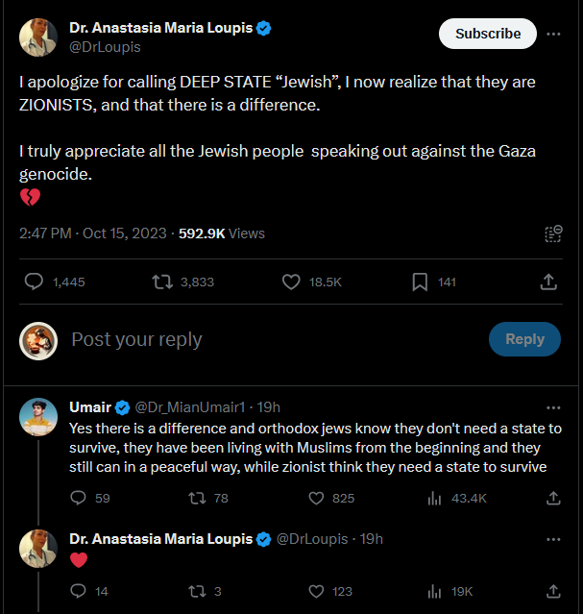Share Umair's reply
Image resolution: width=583 pixels, height=614 pixels.
[553, 498]
